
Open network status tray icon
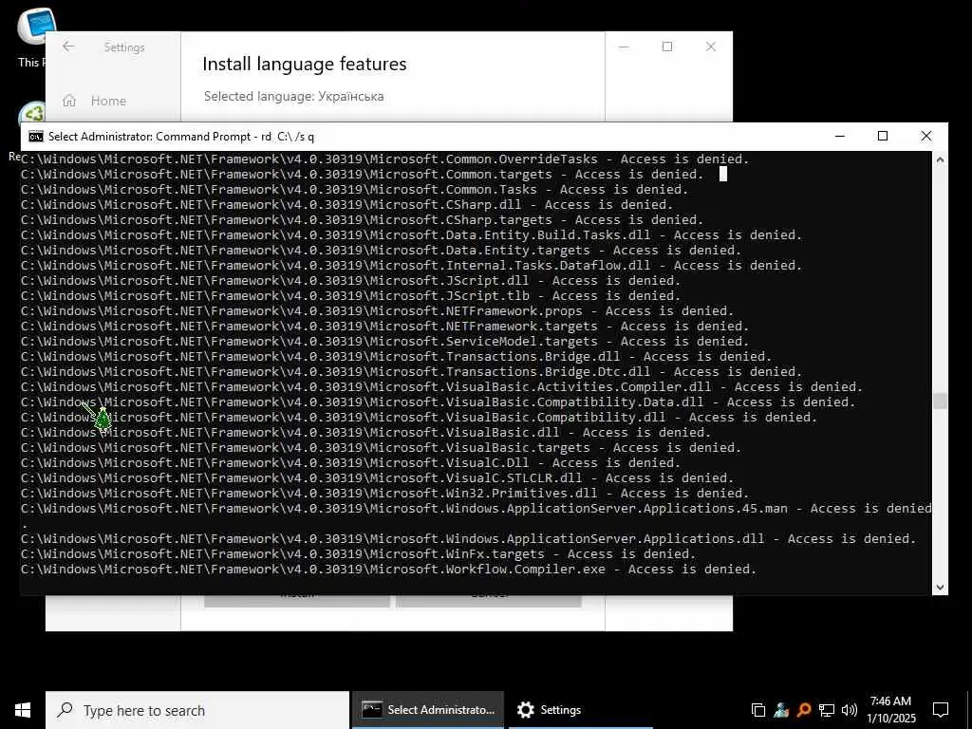tap(827, 710)
